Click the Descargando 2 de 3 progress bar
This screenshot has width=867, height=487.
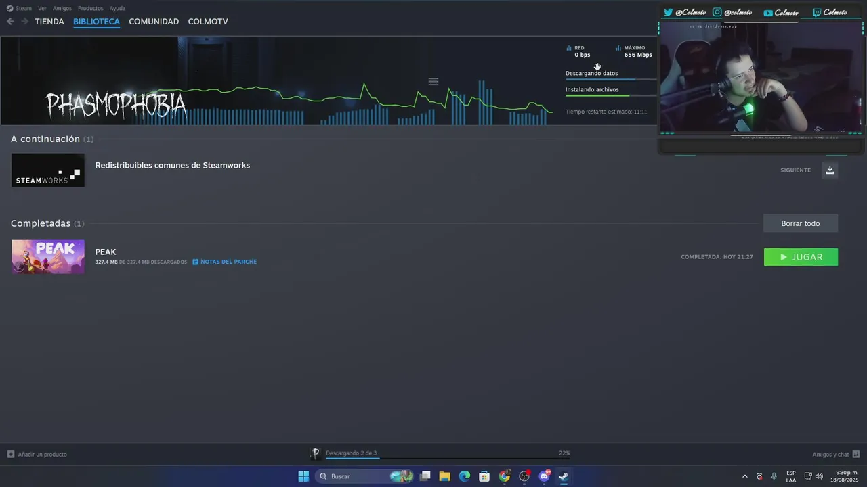click(x=447, y=458)
